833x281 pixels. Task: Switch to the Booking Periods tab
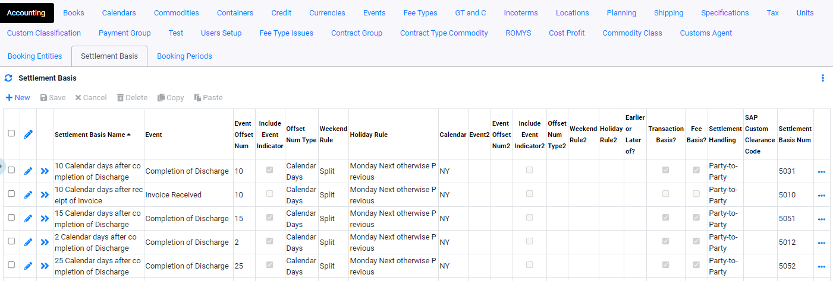[184, 56]
